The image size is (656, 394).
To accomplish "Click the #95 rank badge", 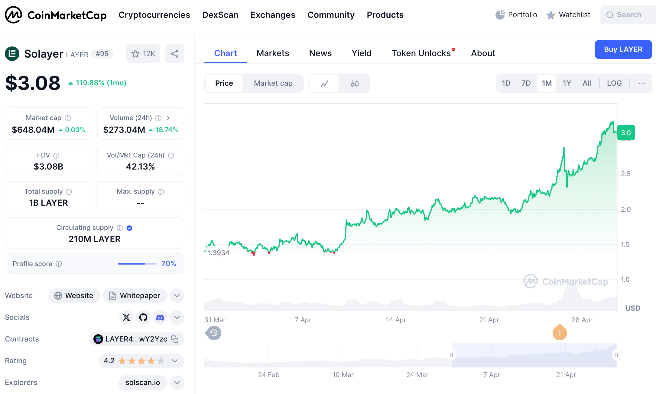I will click(102, 54).
